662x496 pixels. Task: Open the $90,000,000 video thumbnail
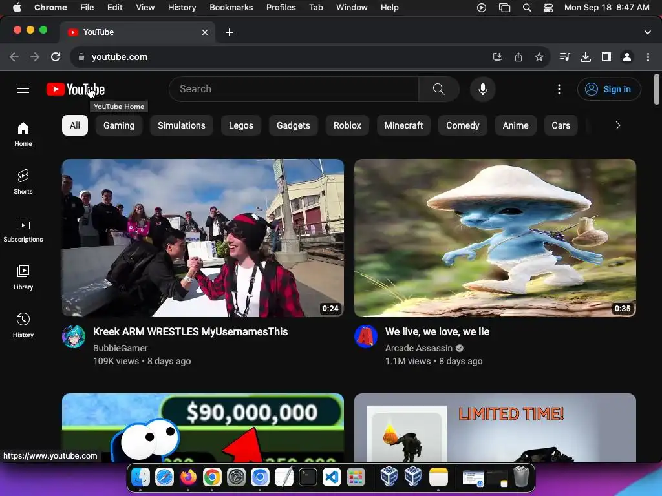(203, 428)
